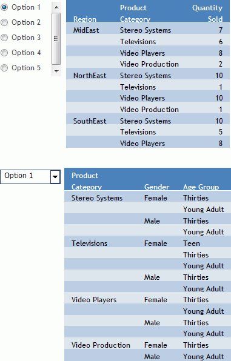Click the scrollbar down arrow
This screenshot has height=361, width=231.
click(56, 71)
